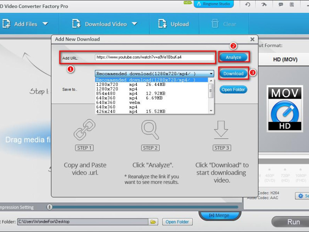This screenshot has height=232, width=309.
Task: Open the list document icon in title bar
Action: click(292, 4)
